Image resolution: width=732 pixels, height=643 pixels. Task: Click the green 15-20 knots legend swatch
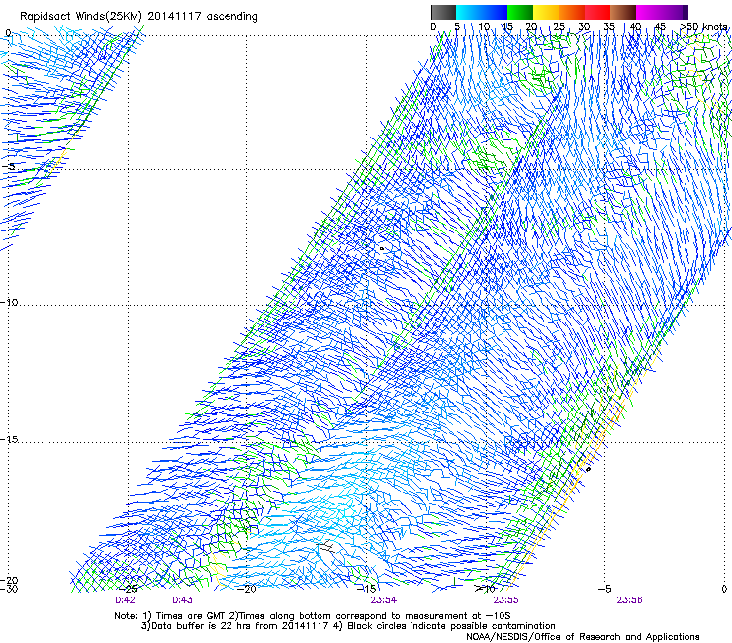(x=520, y=12)
